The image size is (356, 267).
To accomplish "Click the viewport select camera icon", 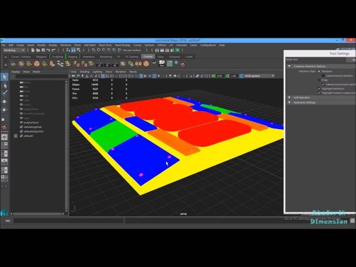I will 73,76.
